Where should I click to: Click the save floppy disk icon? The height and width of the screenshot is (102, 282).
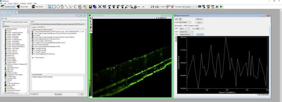click(x=90, y=7)
